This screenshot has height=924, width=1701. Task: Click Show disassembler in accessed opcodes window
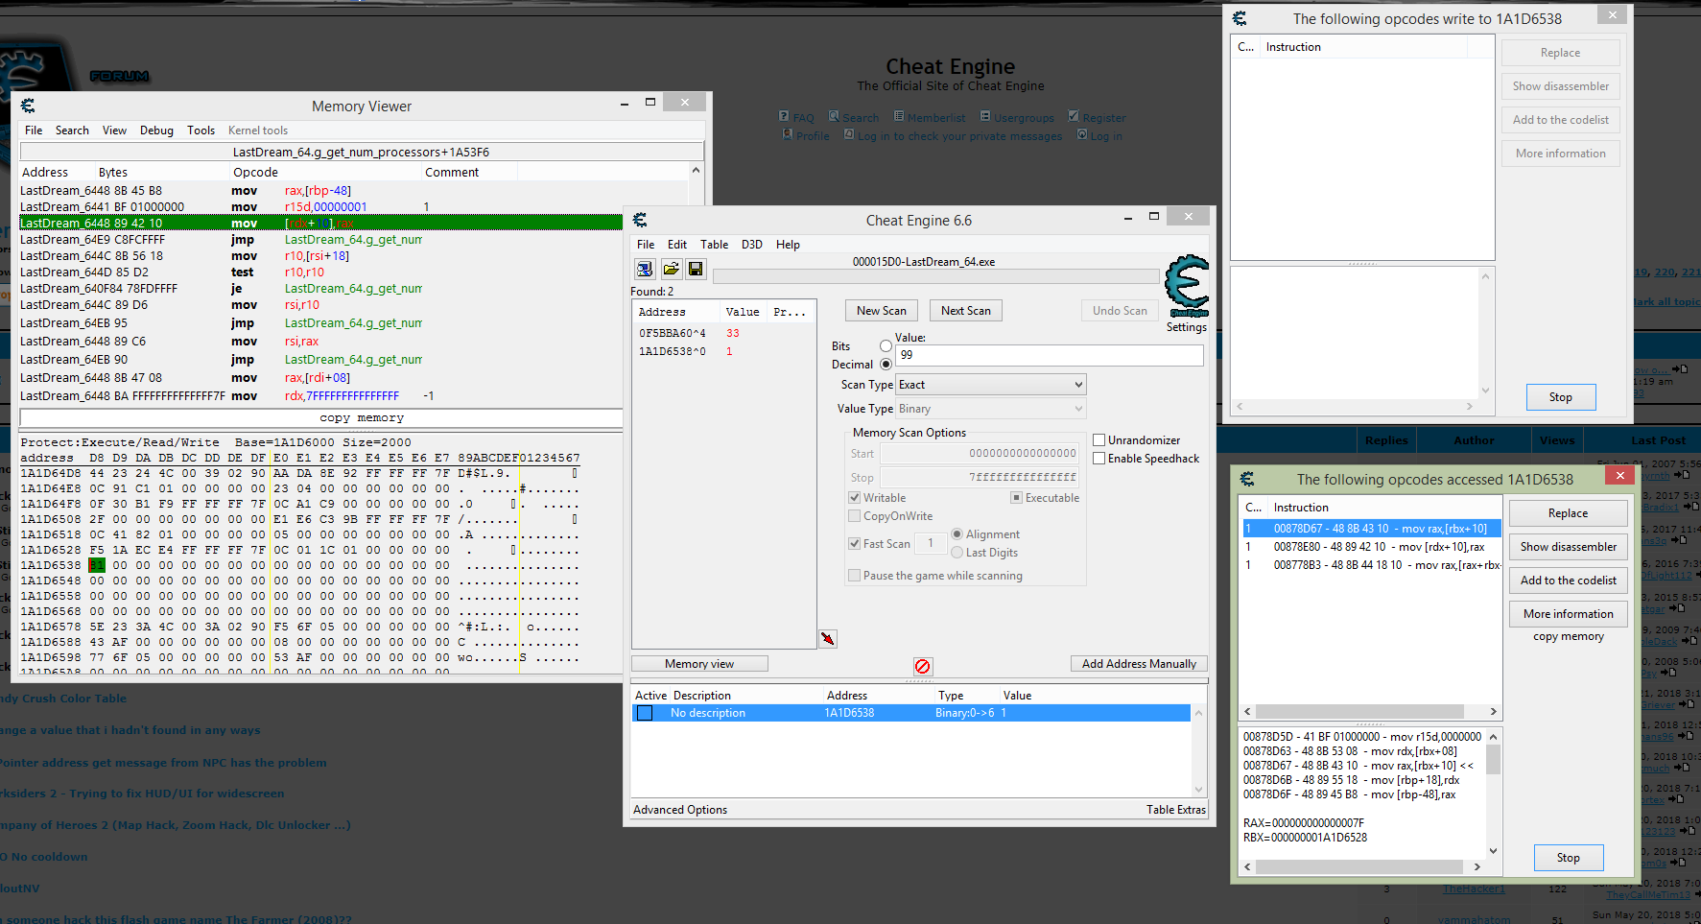tap(1569, 547)
